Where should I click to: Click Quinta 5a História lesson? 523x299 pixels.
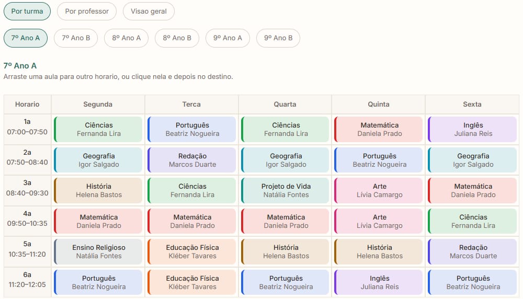tap(379, 251)
